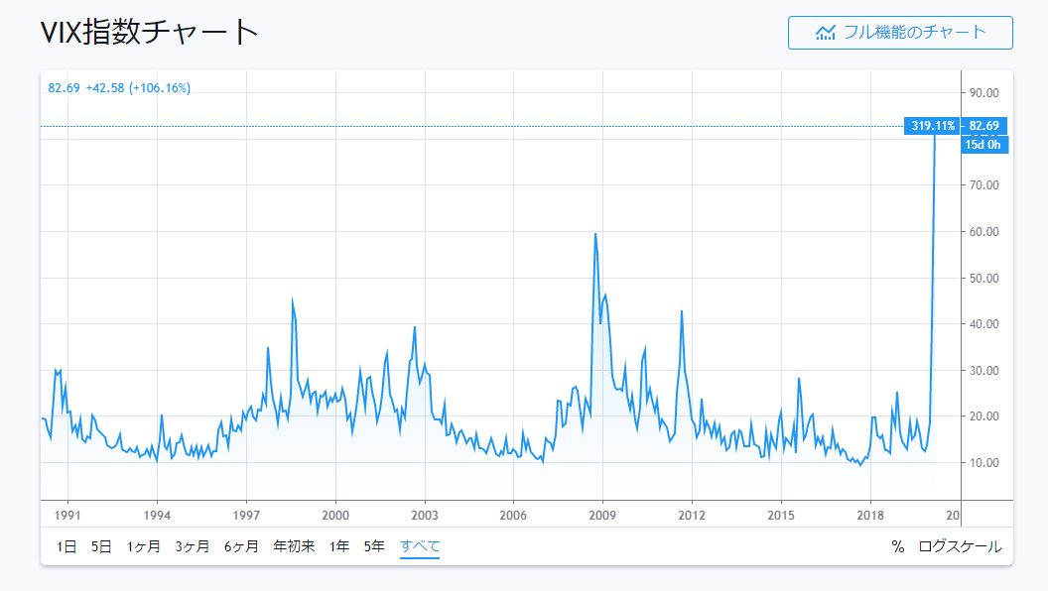
Task: Click the 2018 date axis label
Action: point(870,515)
